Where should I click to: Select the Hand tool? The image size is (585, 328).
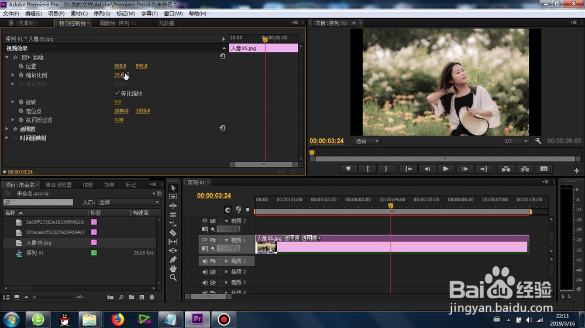(x=173, y=268)
